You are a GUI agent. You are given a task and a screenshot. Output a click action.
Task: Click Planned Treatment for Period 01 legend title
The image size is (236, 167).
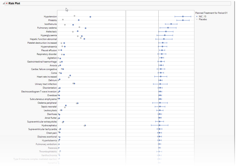(211, 13)
